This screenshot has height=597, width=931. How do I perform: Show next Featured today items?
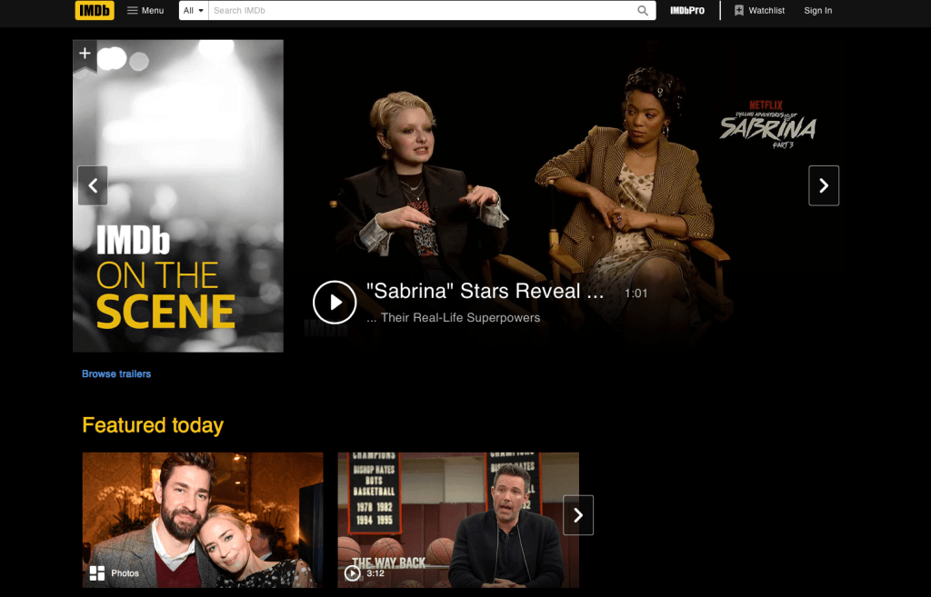(577, 515)
